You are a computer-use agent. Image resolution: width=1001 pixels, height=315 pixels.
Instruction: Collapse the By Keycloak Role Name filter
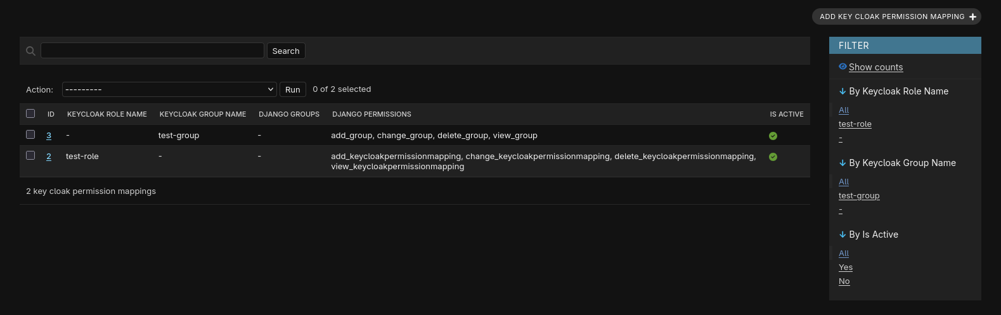pyautogui.click(x=898, y=91)
